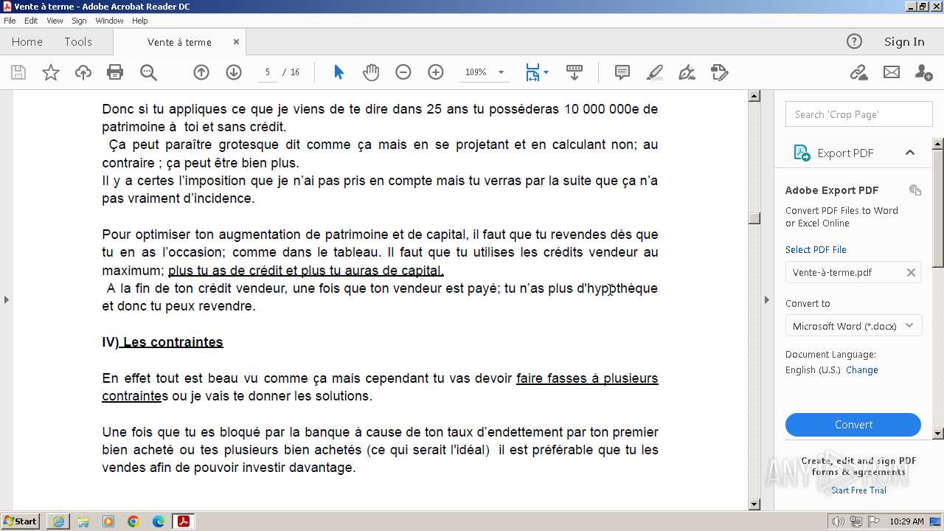Zoom out with minus icon
Viewport: 944px width, 531px height.
[x=403, y=72]
